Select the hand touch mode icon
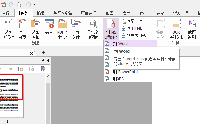 [x=19, y=4]
